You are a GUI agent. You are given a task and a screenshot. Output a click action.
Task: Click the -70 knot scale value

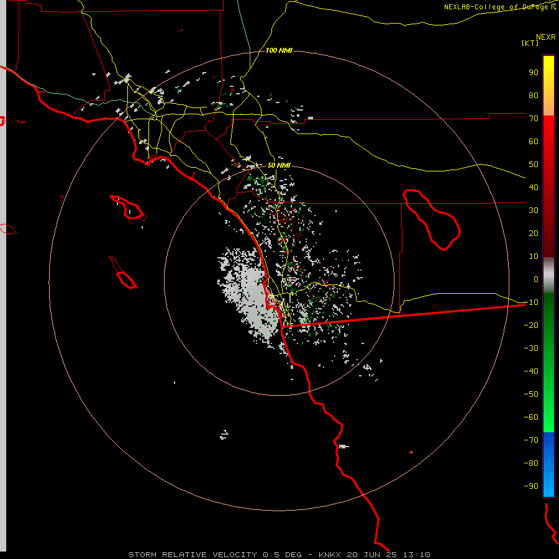pyautogui.click(x=531, y=440)
